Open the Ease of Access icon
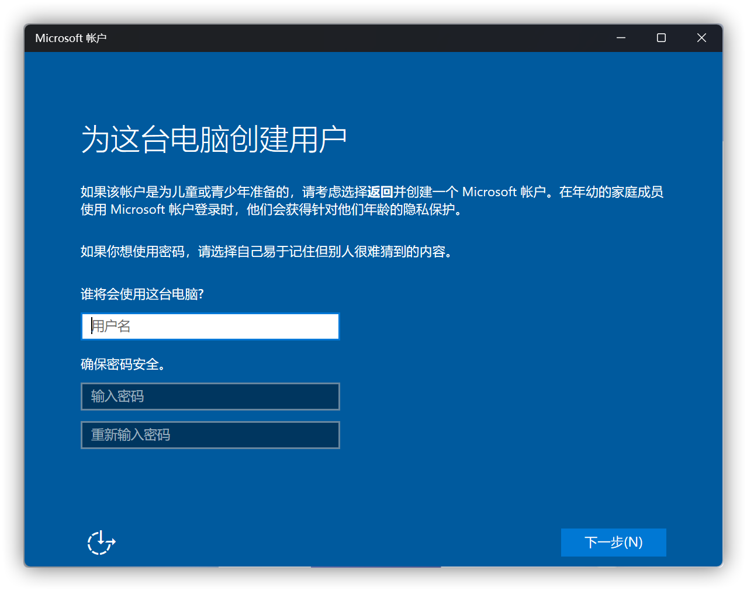 coord(101,543)
